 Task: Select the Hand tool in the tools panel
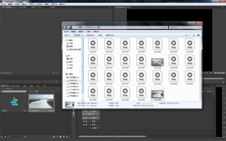click(x=73, y=113)
